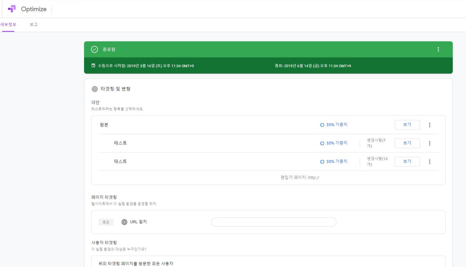Open the three-dot menu on the first 테스트 row
Viewport: 466px width, 267px height.
coord(430,143)
